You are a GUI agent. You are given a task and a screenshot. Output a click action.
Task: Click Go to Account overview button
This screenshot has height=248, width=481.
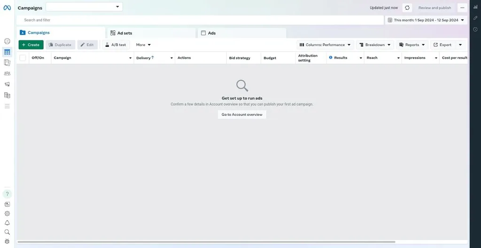242,114
